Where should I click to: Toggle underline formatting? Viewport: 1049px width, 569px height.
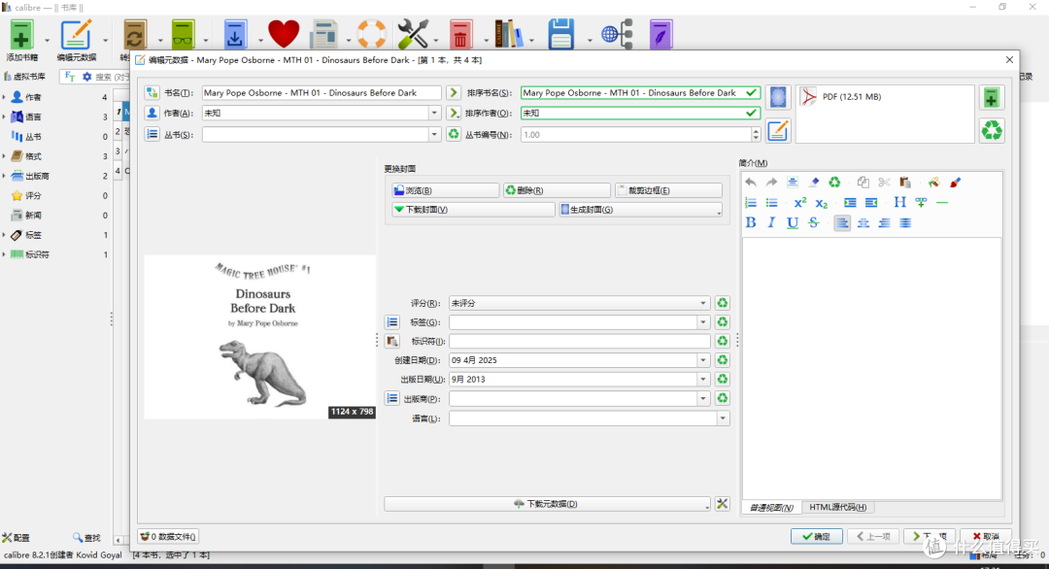(x=793, y=222)
